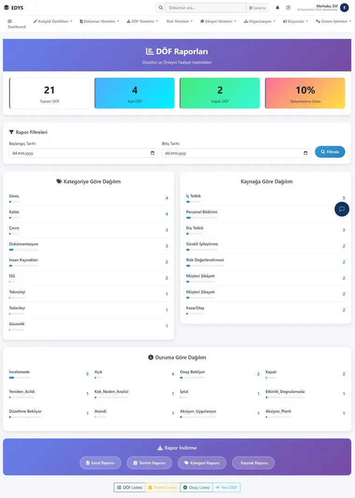Expand the Sistem İşlemleri menu
This screenshot has height=498, width=355.
click(x=334, y=21)
